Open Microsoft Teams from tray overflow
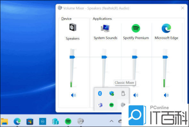The height and width of the screenshot is (127, 189). [100, 105]
